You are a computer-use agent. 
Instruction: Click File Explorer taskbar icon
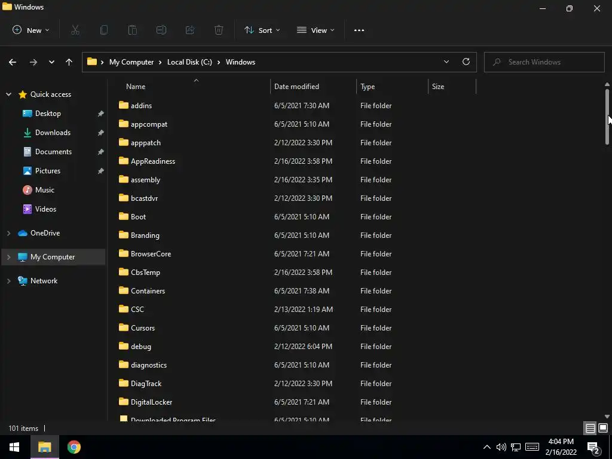point(44,447)
